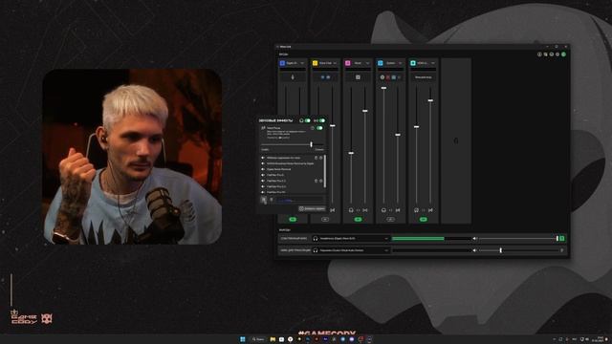Open the fifth channel dropdown chevron
Image resolution: width=612 pixels, height=344 pixels.
click(x=433, y=63)
